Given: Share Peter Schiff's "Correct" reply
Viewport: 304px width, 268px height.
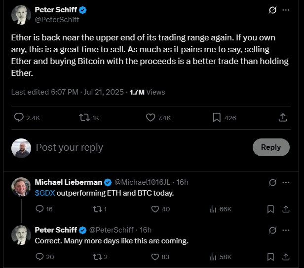Looking at the screenshot, I should (x=286, y=257).
